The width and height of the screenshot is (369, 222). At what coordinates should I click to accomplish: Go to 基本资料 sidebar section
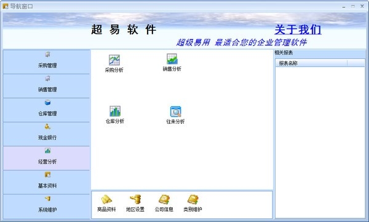[47, 182]
